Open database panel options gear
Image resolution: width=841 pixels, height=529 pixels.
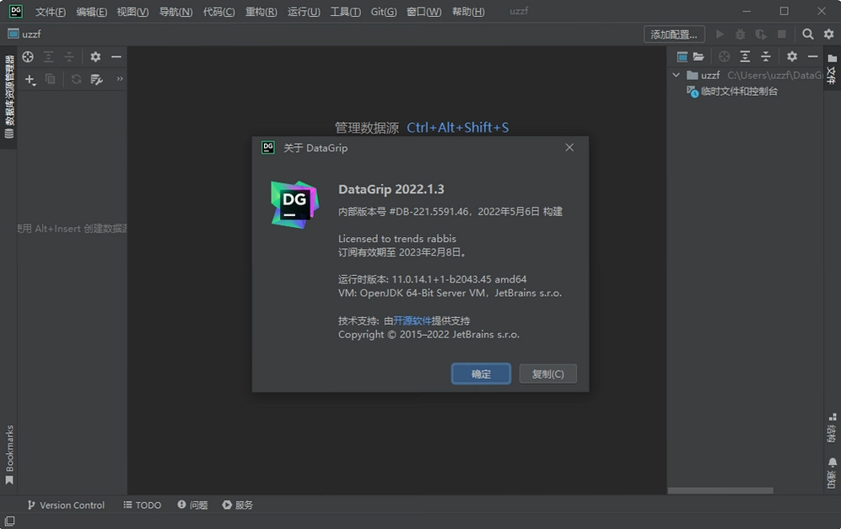(x=95, y=57)
